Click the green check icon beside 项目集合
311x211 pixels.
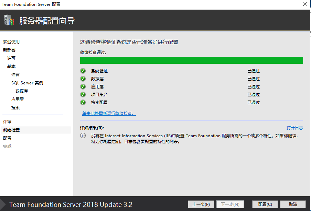point(83,95)
